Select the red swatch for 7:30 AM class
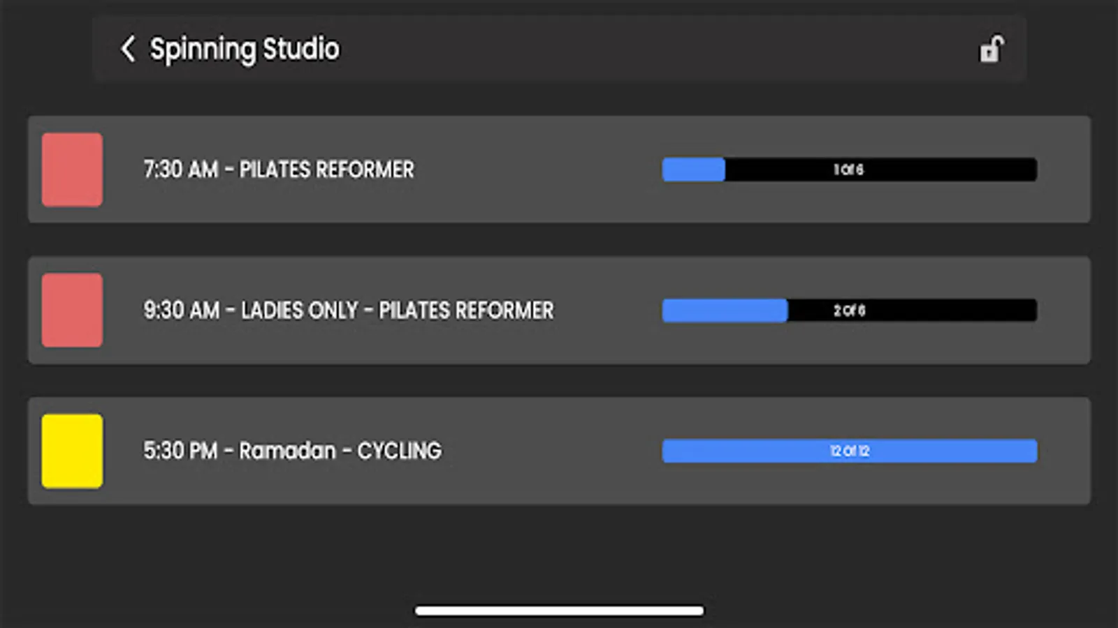This screenshot has width=1118, height=628. pyautogui.click(x=72, y=170)
